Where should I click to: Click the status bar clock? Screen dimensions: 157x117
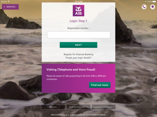click(79, 1)
